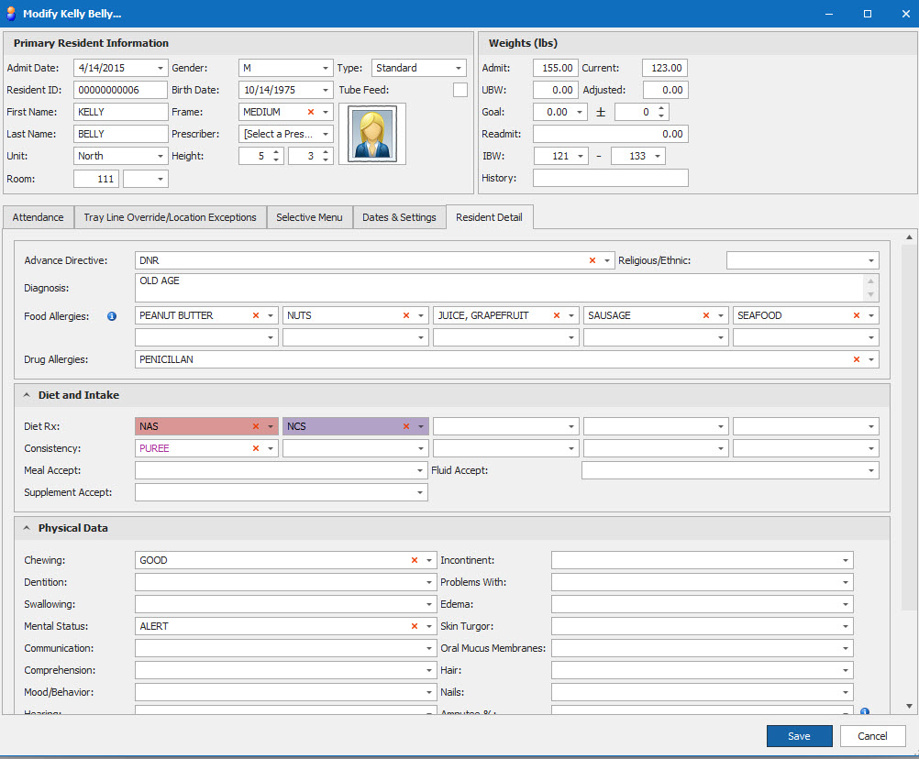Clear the DNR advance directive red X
This screenshot has width=919, height=759.
pos(592,260)
